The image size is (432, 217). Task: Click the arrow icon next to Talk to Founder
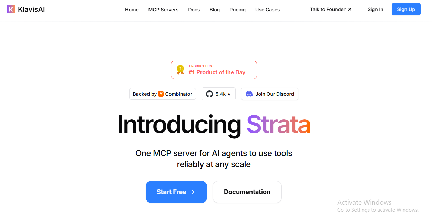350,9
